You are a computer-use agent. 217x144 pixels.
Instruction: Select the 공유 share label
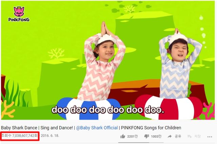click(178, 137)
